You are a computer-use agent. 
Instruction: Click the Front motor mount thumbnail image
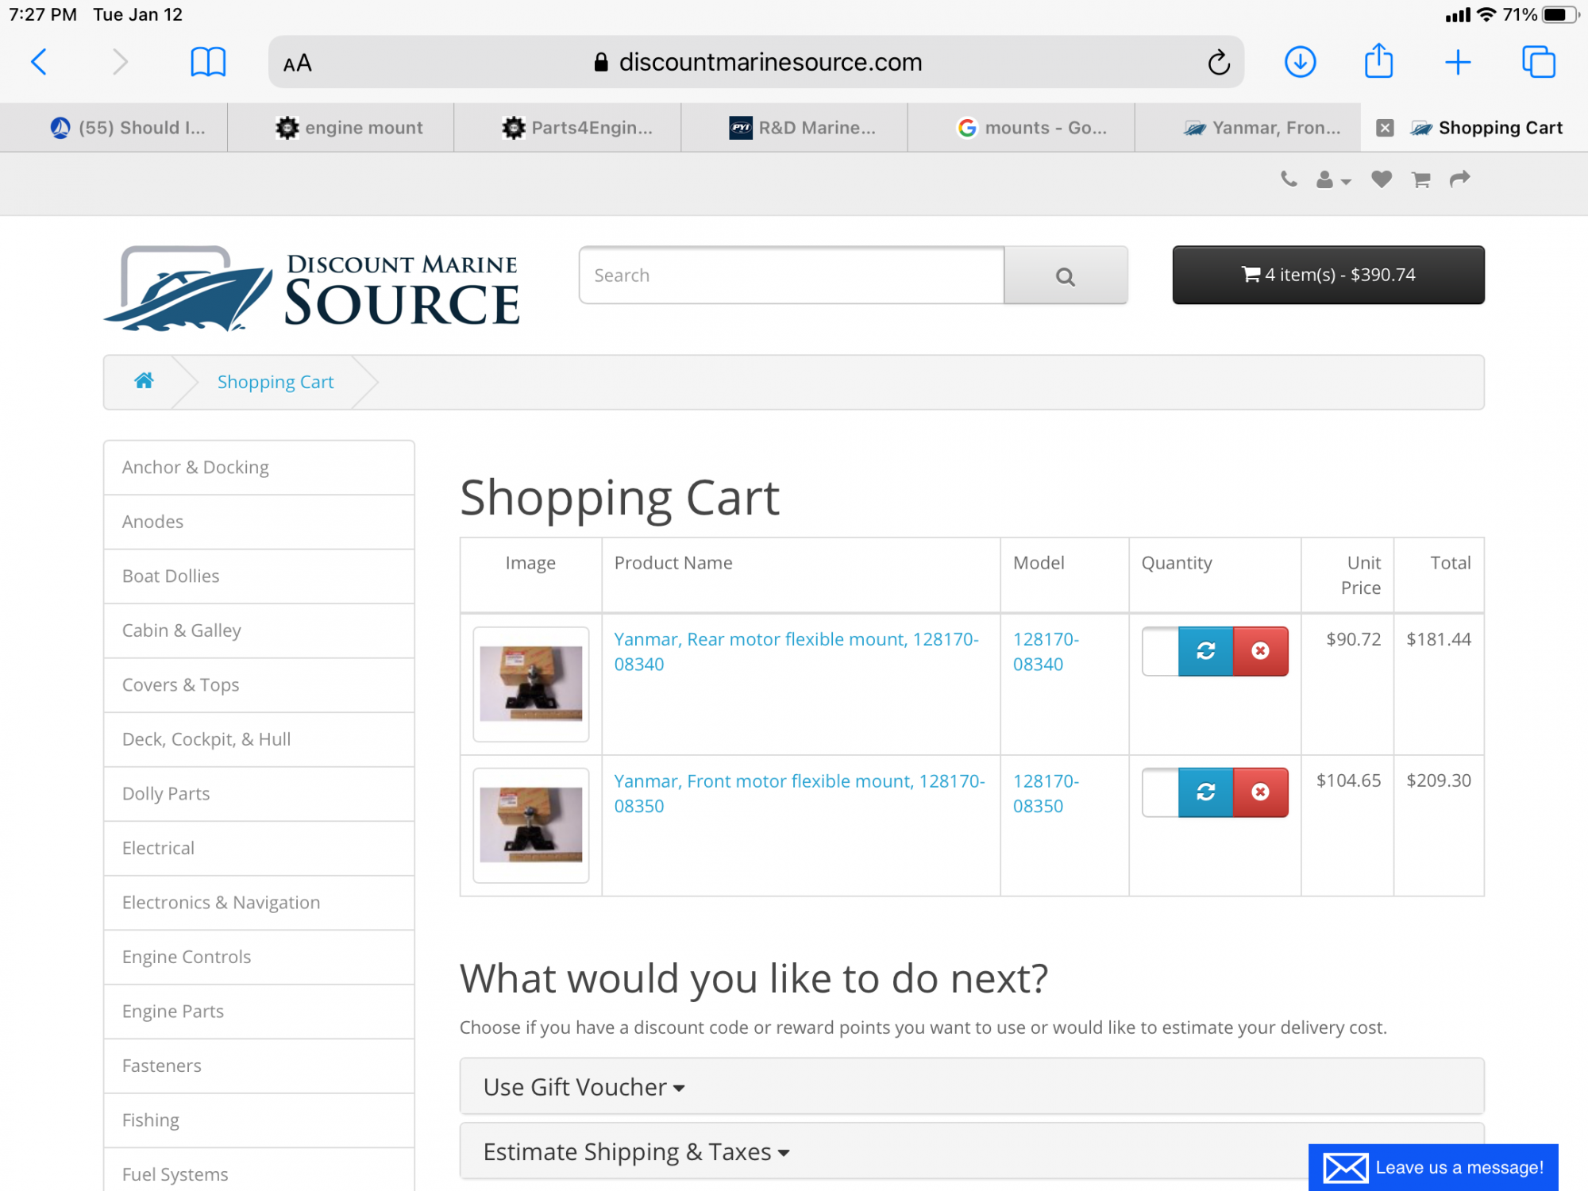pos(531,826)
